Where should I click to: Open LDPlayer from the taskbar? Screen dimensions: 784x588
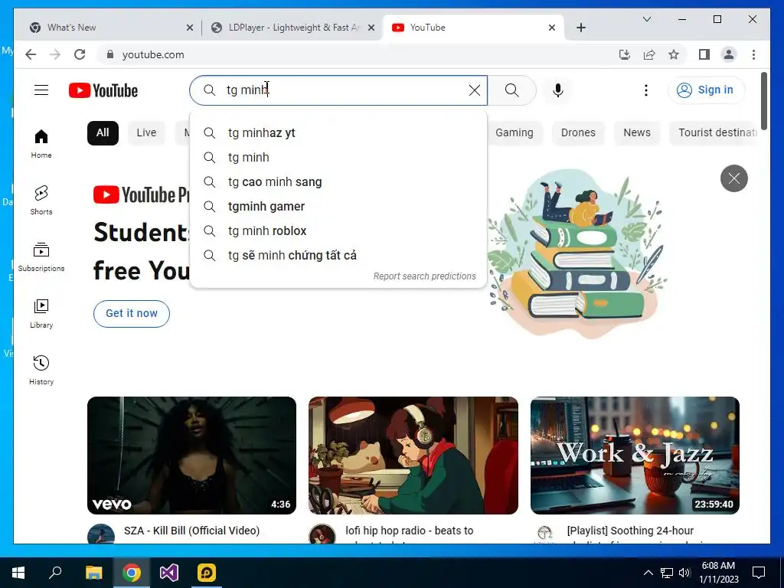(x=207, y=573)
